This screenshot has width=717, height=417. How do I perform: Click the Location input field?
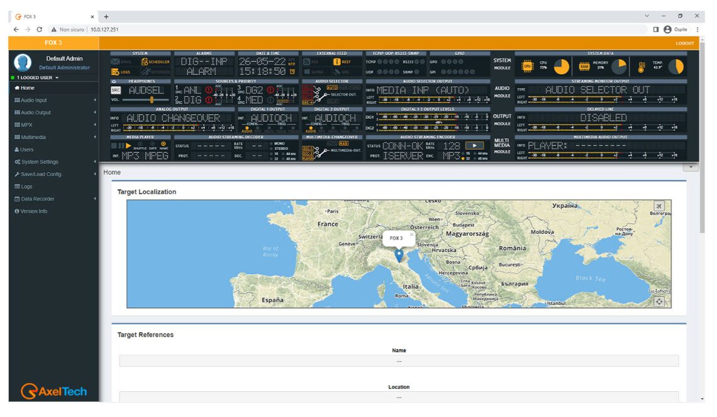(x=399, y=397)
